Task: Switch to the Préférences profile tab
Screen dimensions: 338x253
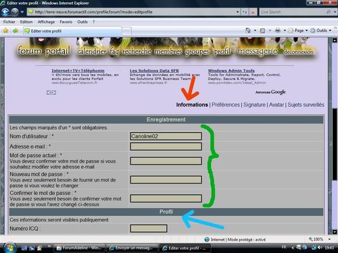Action: click(x=226, y=105)
